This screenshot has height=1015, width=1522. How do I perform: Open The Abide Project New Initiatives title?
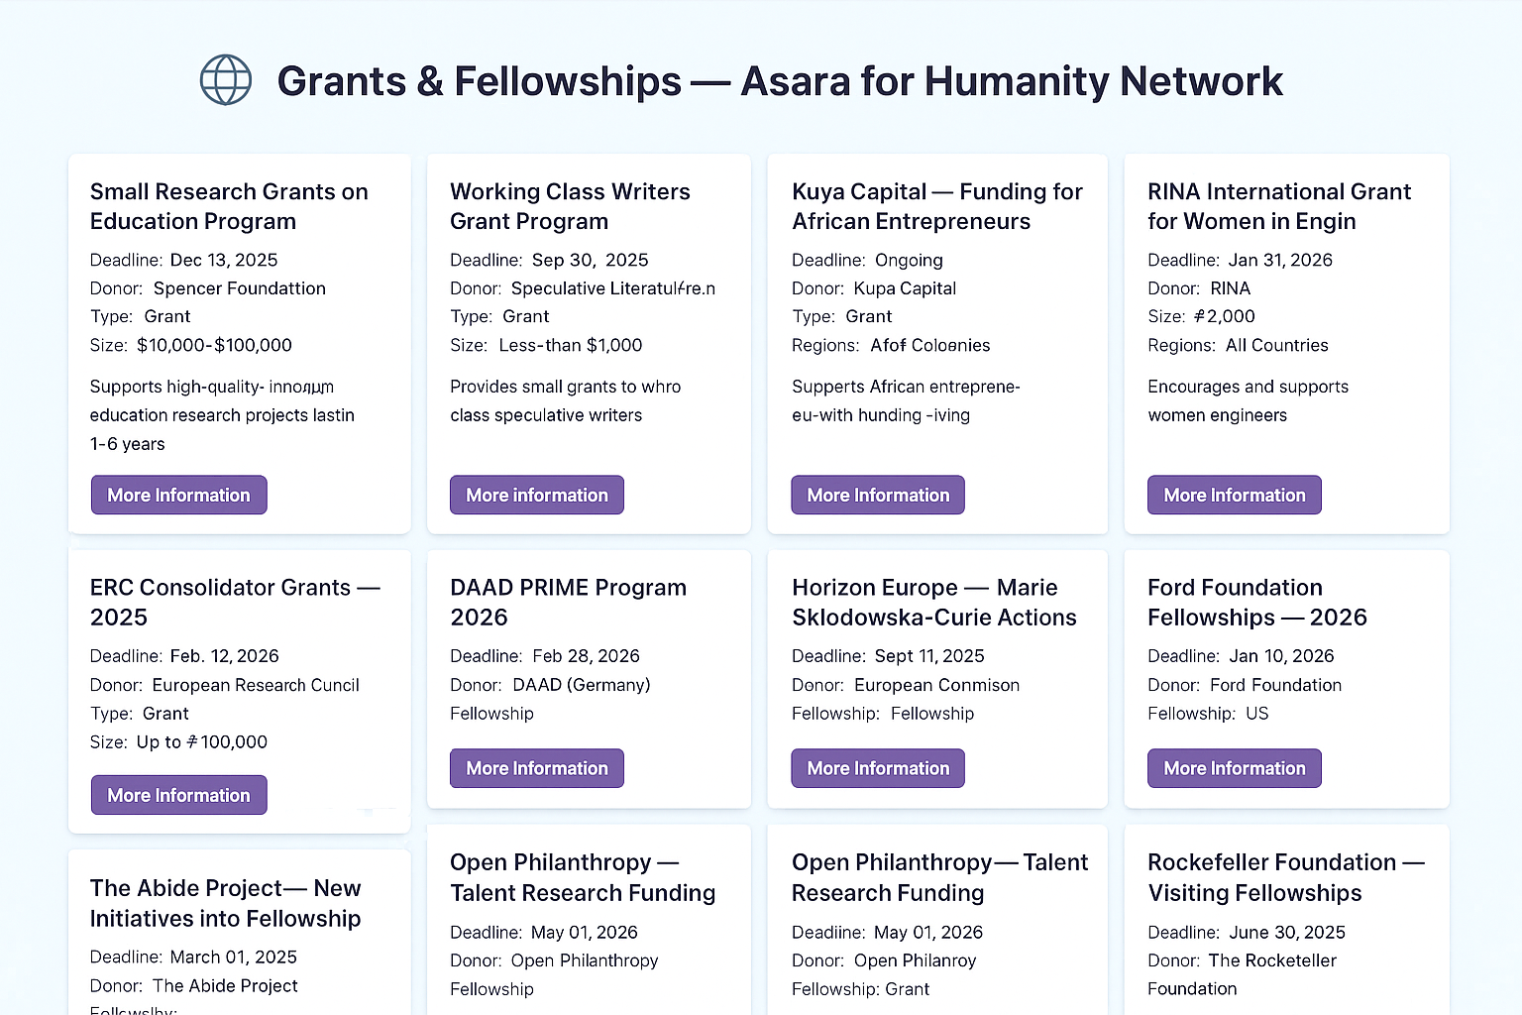point(226,903)
